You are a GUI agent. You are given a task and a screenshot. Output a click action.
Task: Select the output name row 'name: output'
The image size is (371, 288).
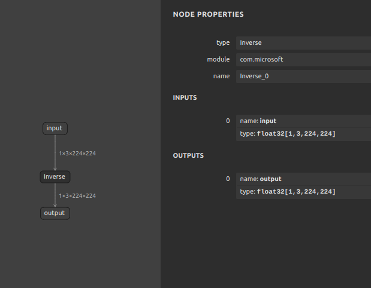click(x=303, y=179)
